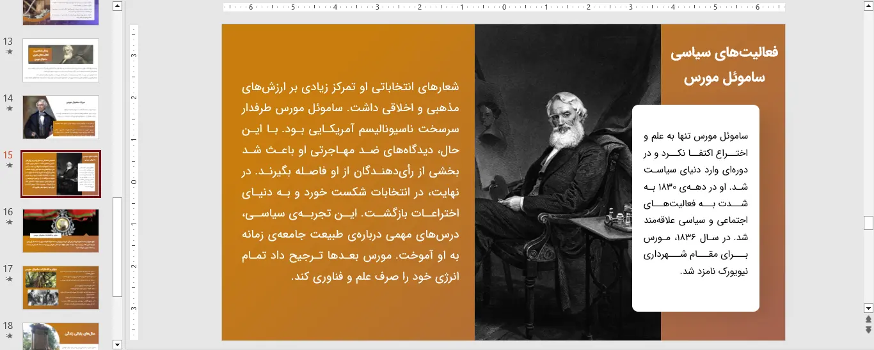Screen dimensions: 874x350
Task: Click the animation star under slide 17
Action: click(x=9, y=279)
